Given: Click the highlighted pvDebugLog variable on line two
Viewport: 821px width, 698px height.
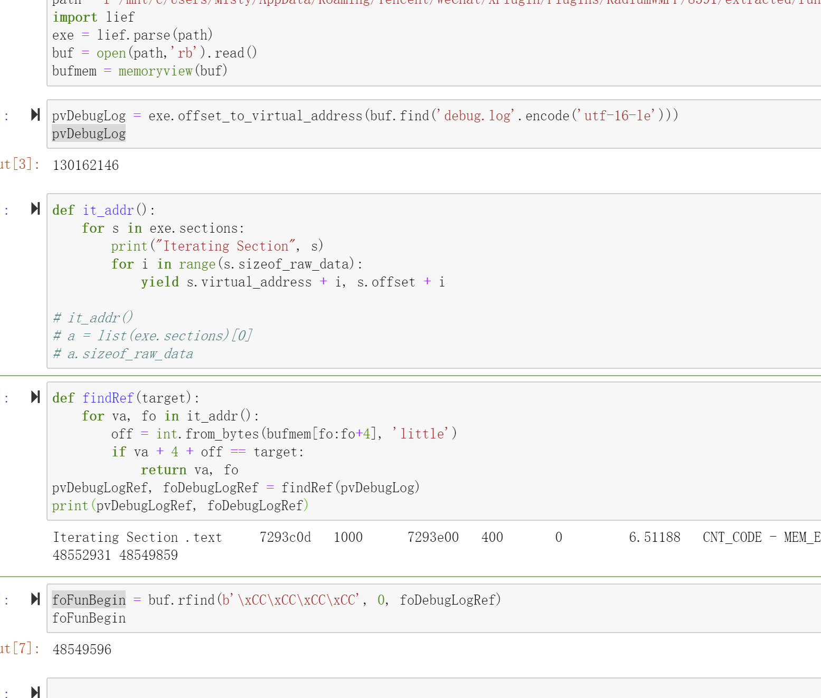Looking at the screenshot, I should point(89,134).
